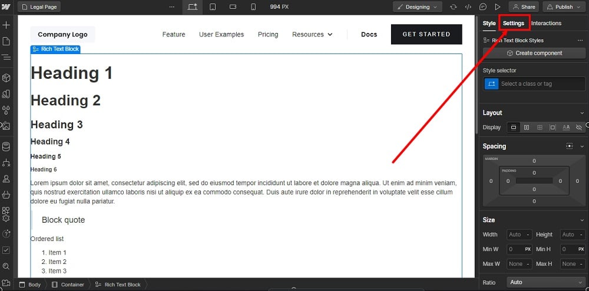Switch to the Settings tab

tap(513, 24)
